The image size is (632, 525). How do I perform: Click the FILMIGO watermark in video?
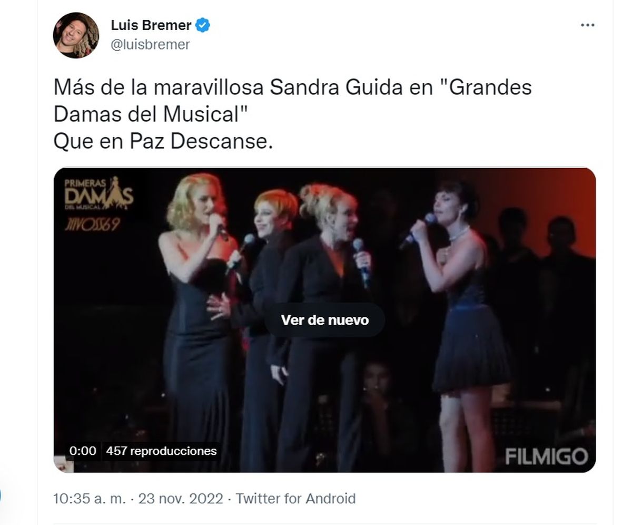click(546, 456)
